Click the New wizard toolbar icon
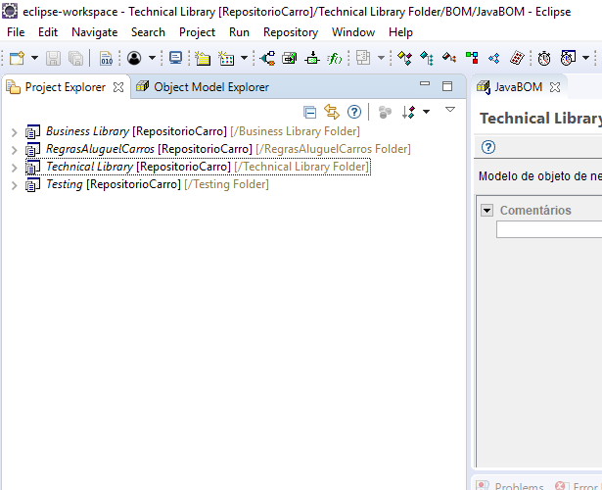Image resolution: width=602 pixels, height=490 pixels. tap(17, 58)
